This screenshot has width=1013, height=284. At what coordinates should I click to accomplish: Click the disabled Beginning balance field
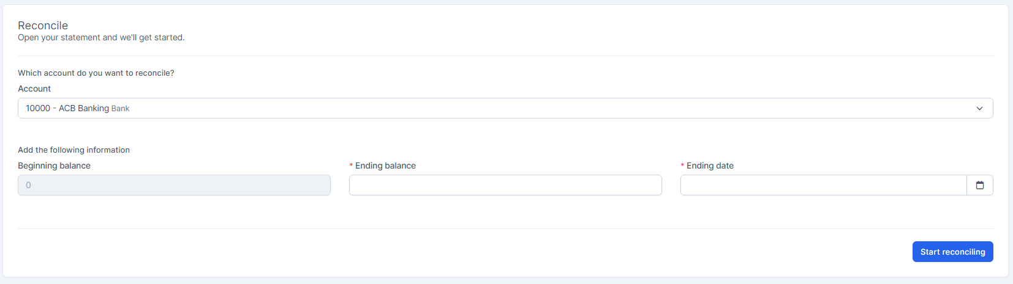[174, 185]
